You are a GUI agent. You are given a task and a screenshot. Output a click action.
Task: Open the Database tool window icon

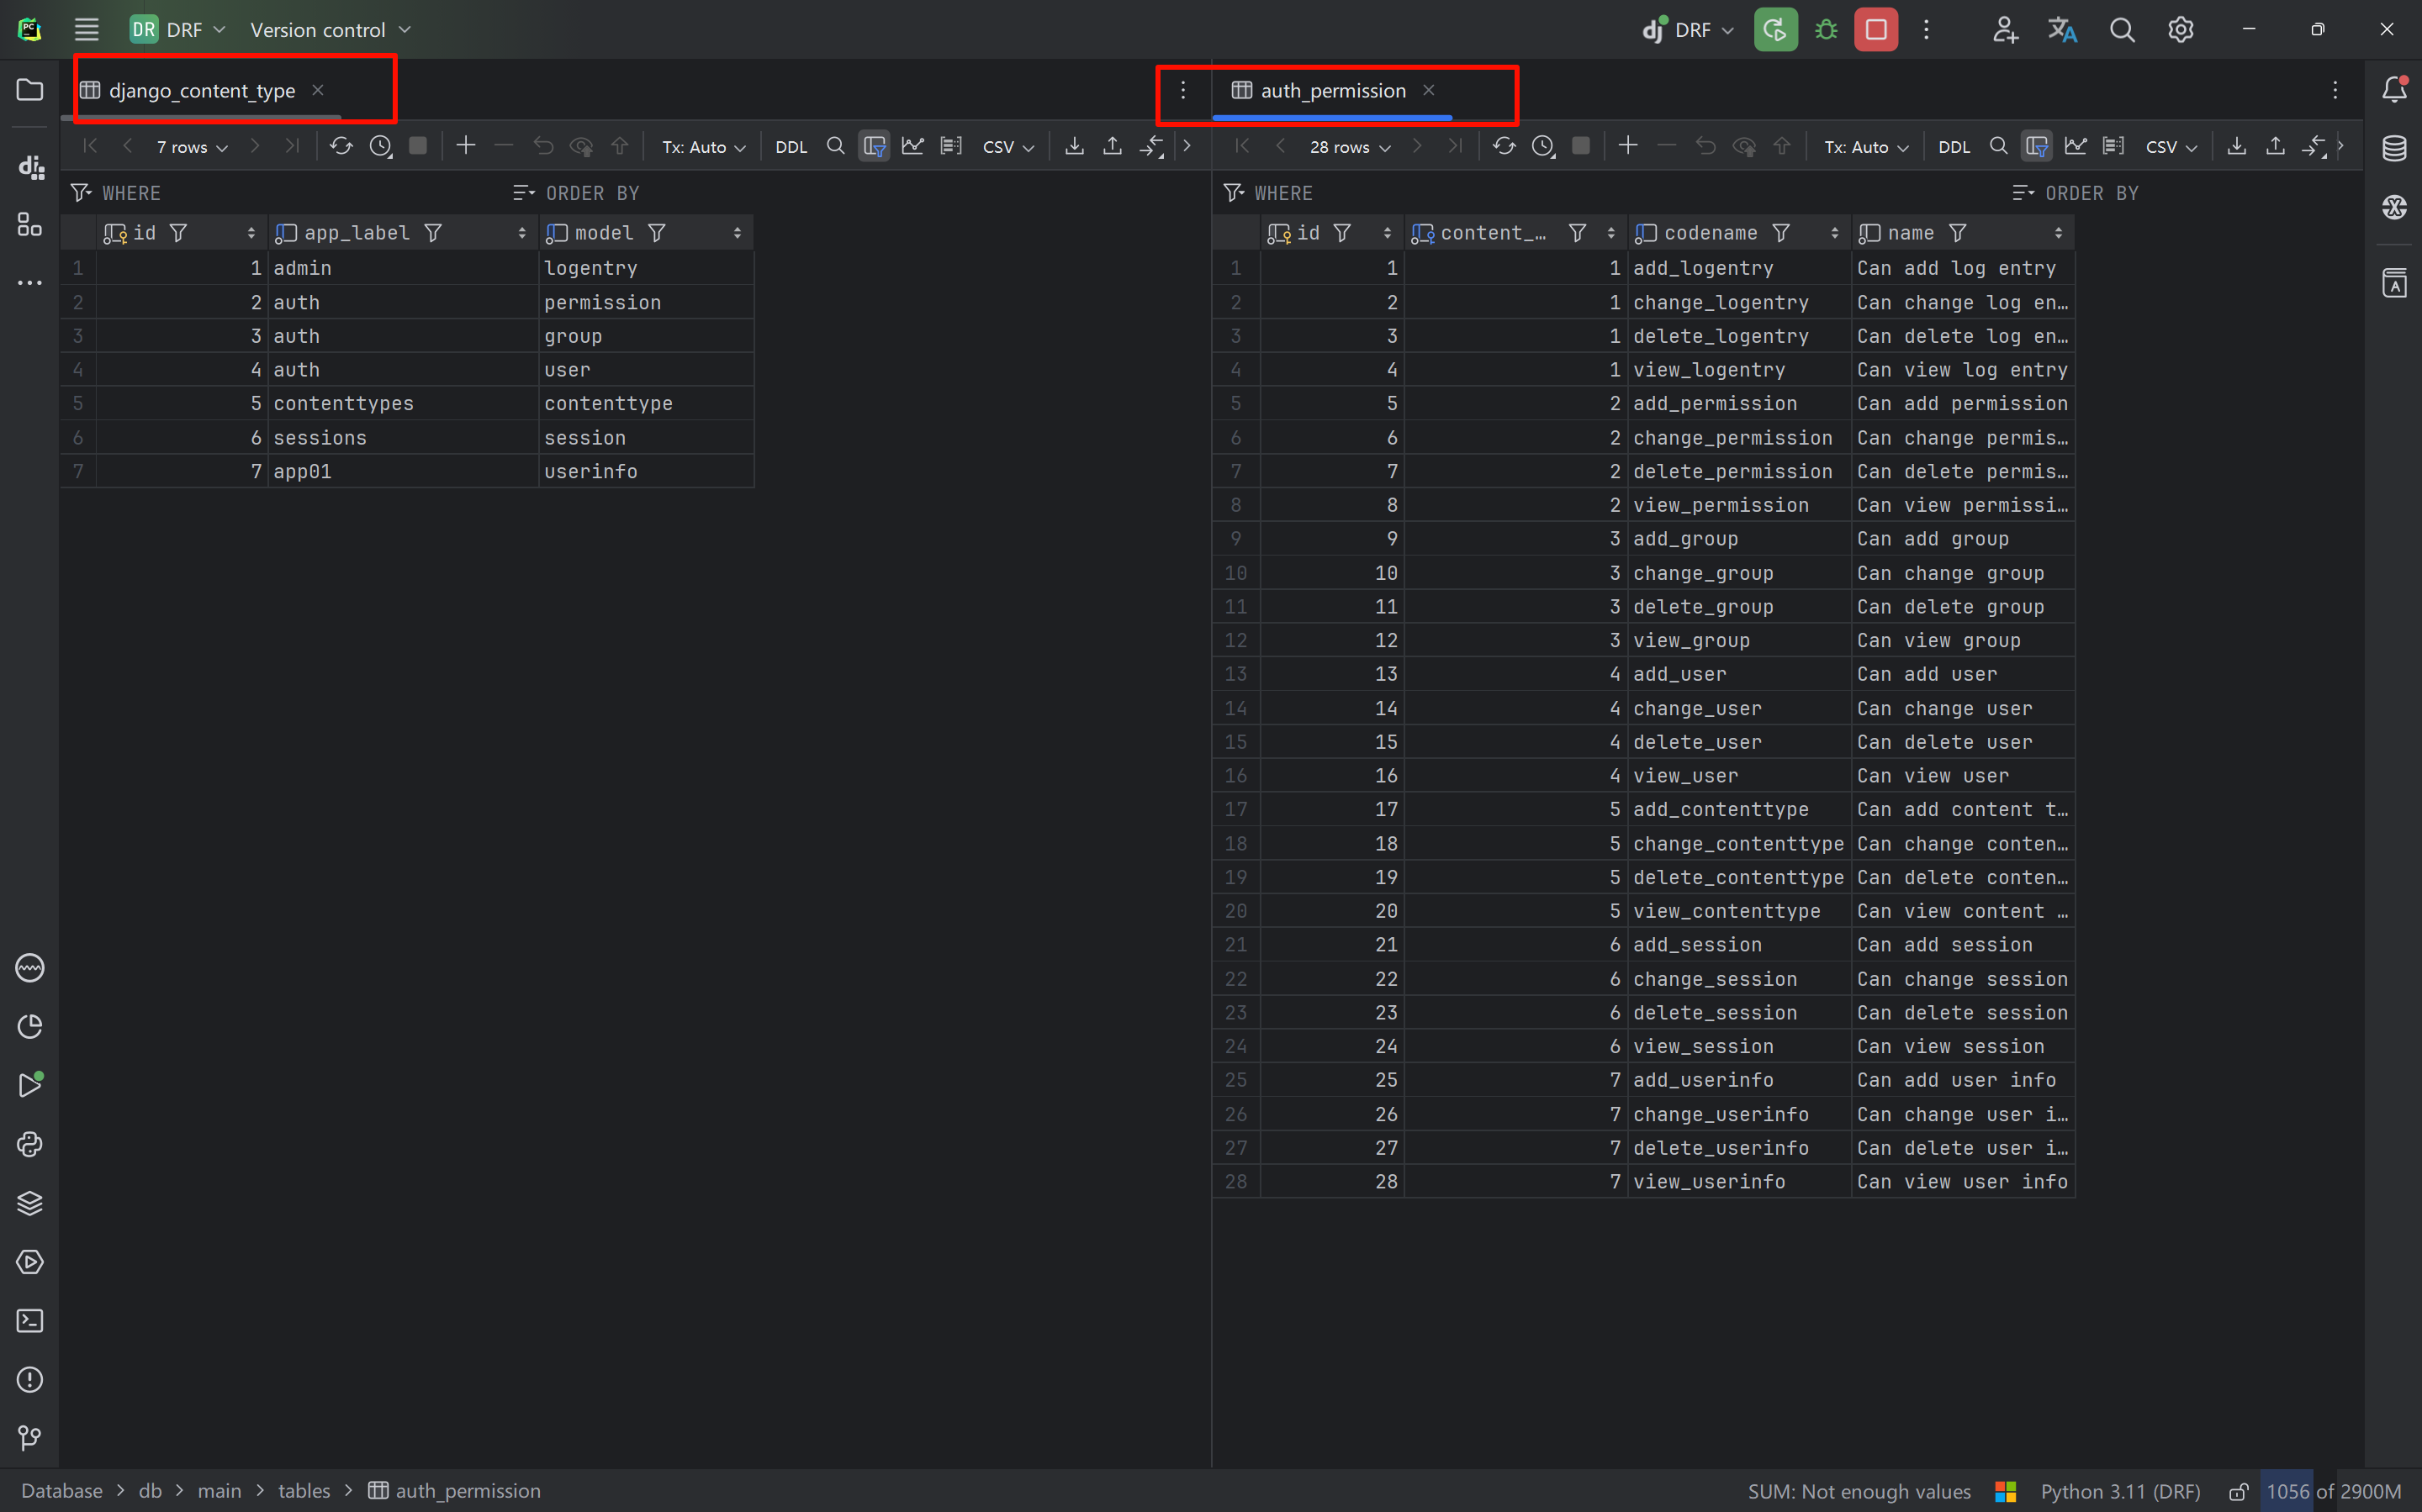pyautogui.click(x=2393, y=148)
